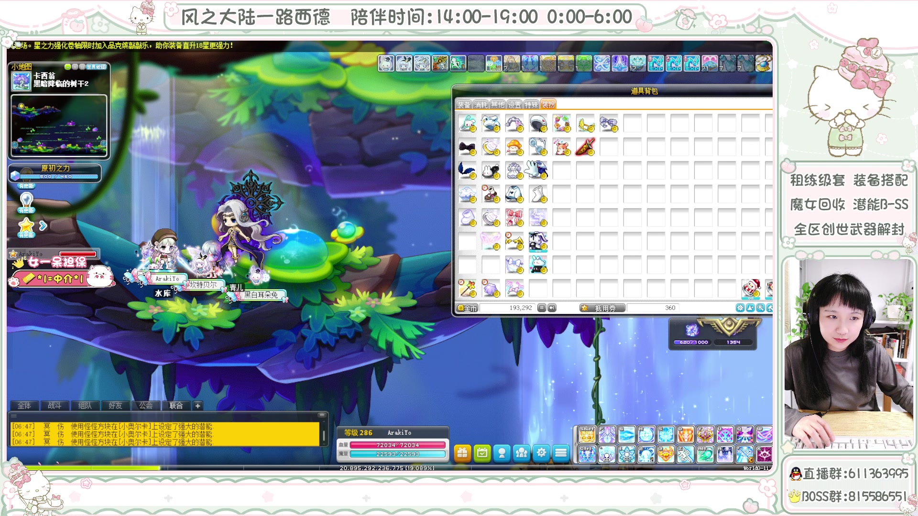Screen dimensions: 918x516
Task: Open the gift box menu button
Action: coord(462,452)
